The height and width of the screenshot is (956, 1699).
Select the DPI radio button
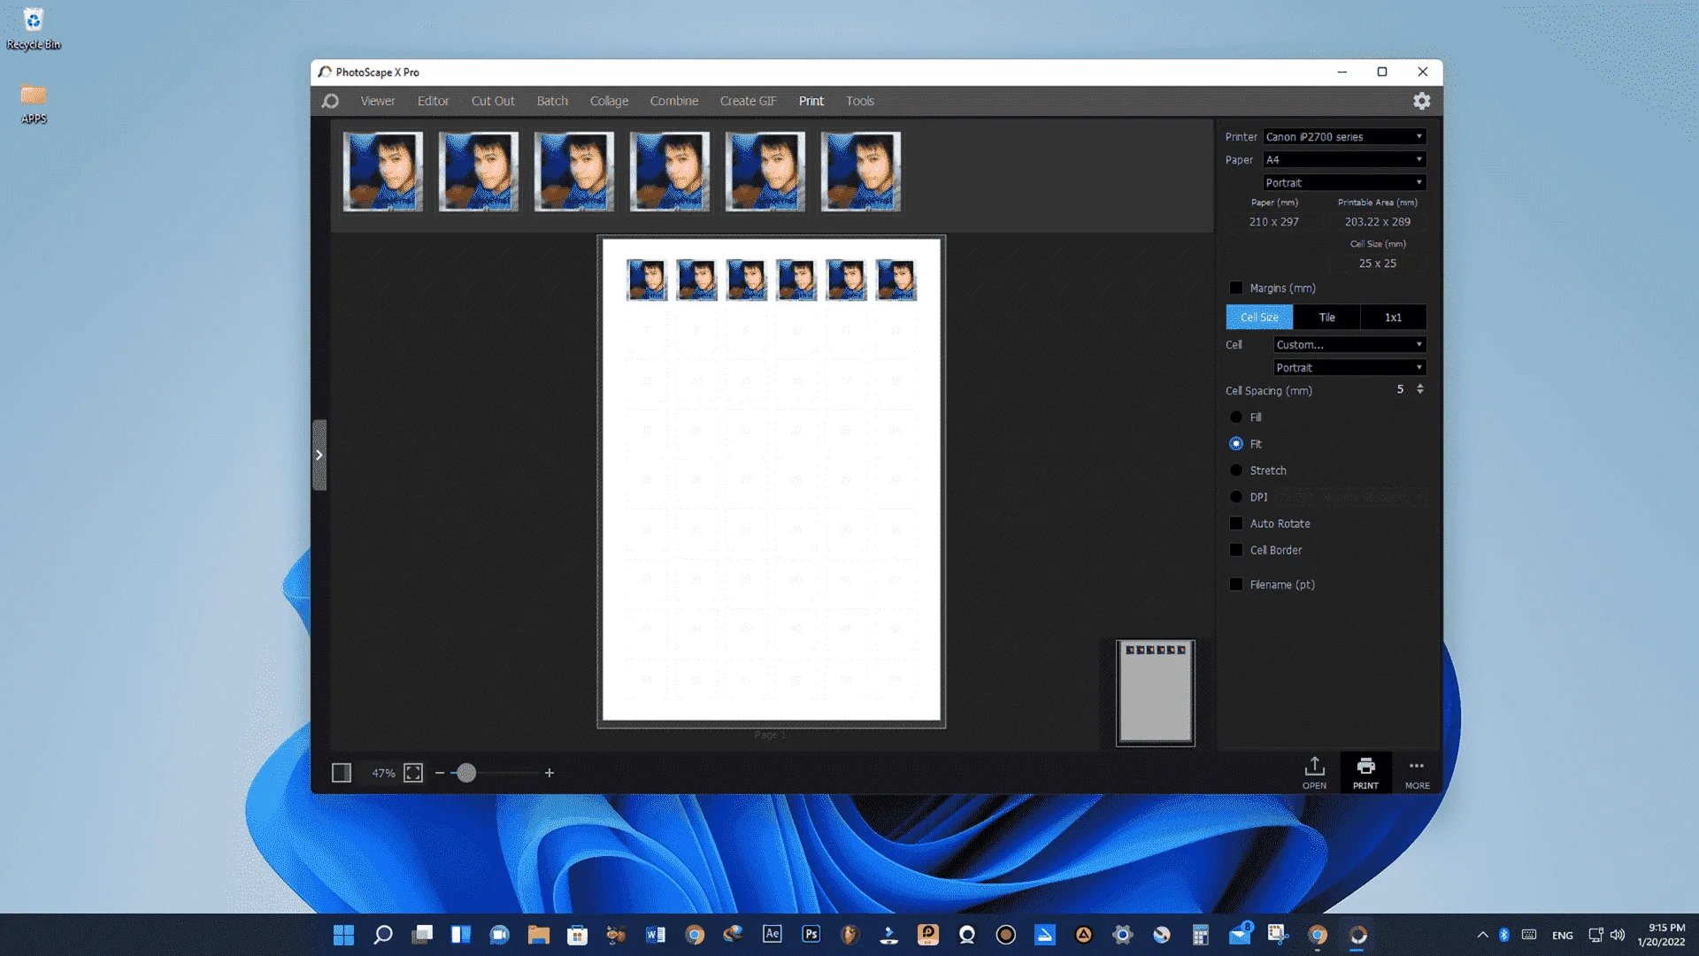(1236, 497)
